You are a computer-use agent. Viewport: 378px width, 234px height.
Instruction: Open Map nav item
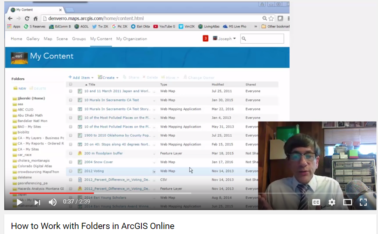pyautogui.click(x=48, y=39)
